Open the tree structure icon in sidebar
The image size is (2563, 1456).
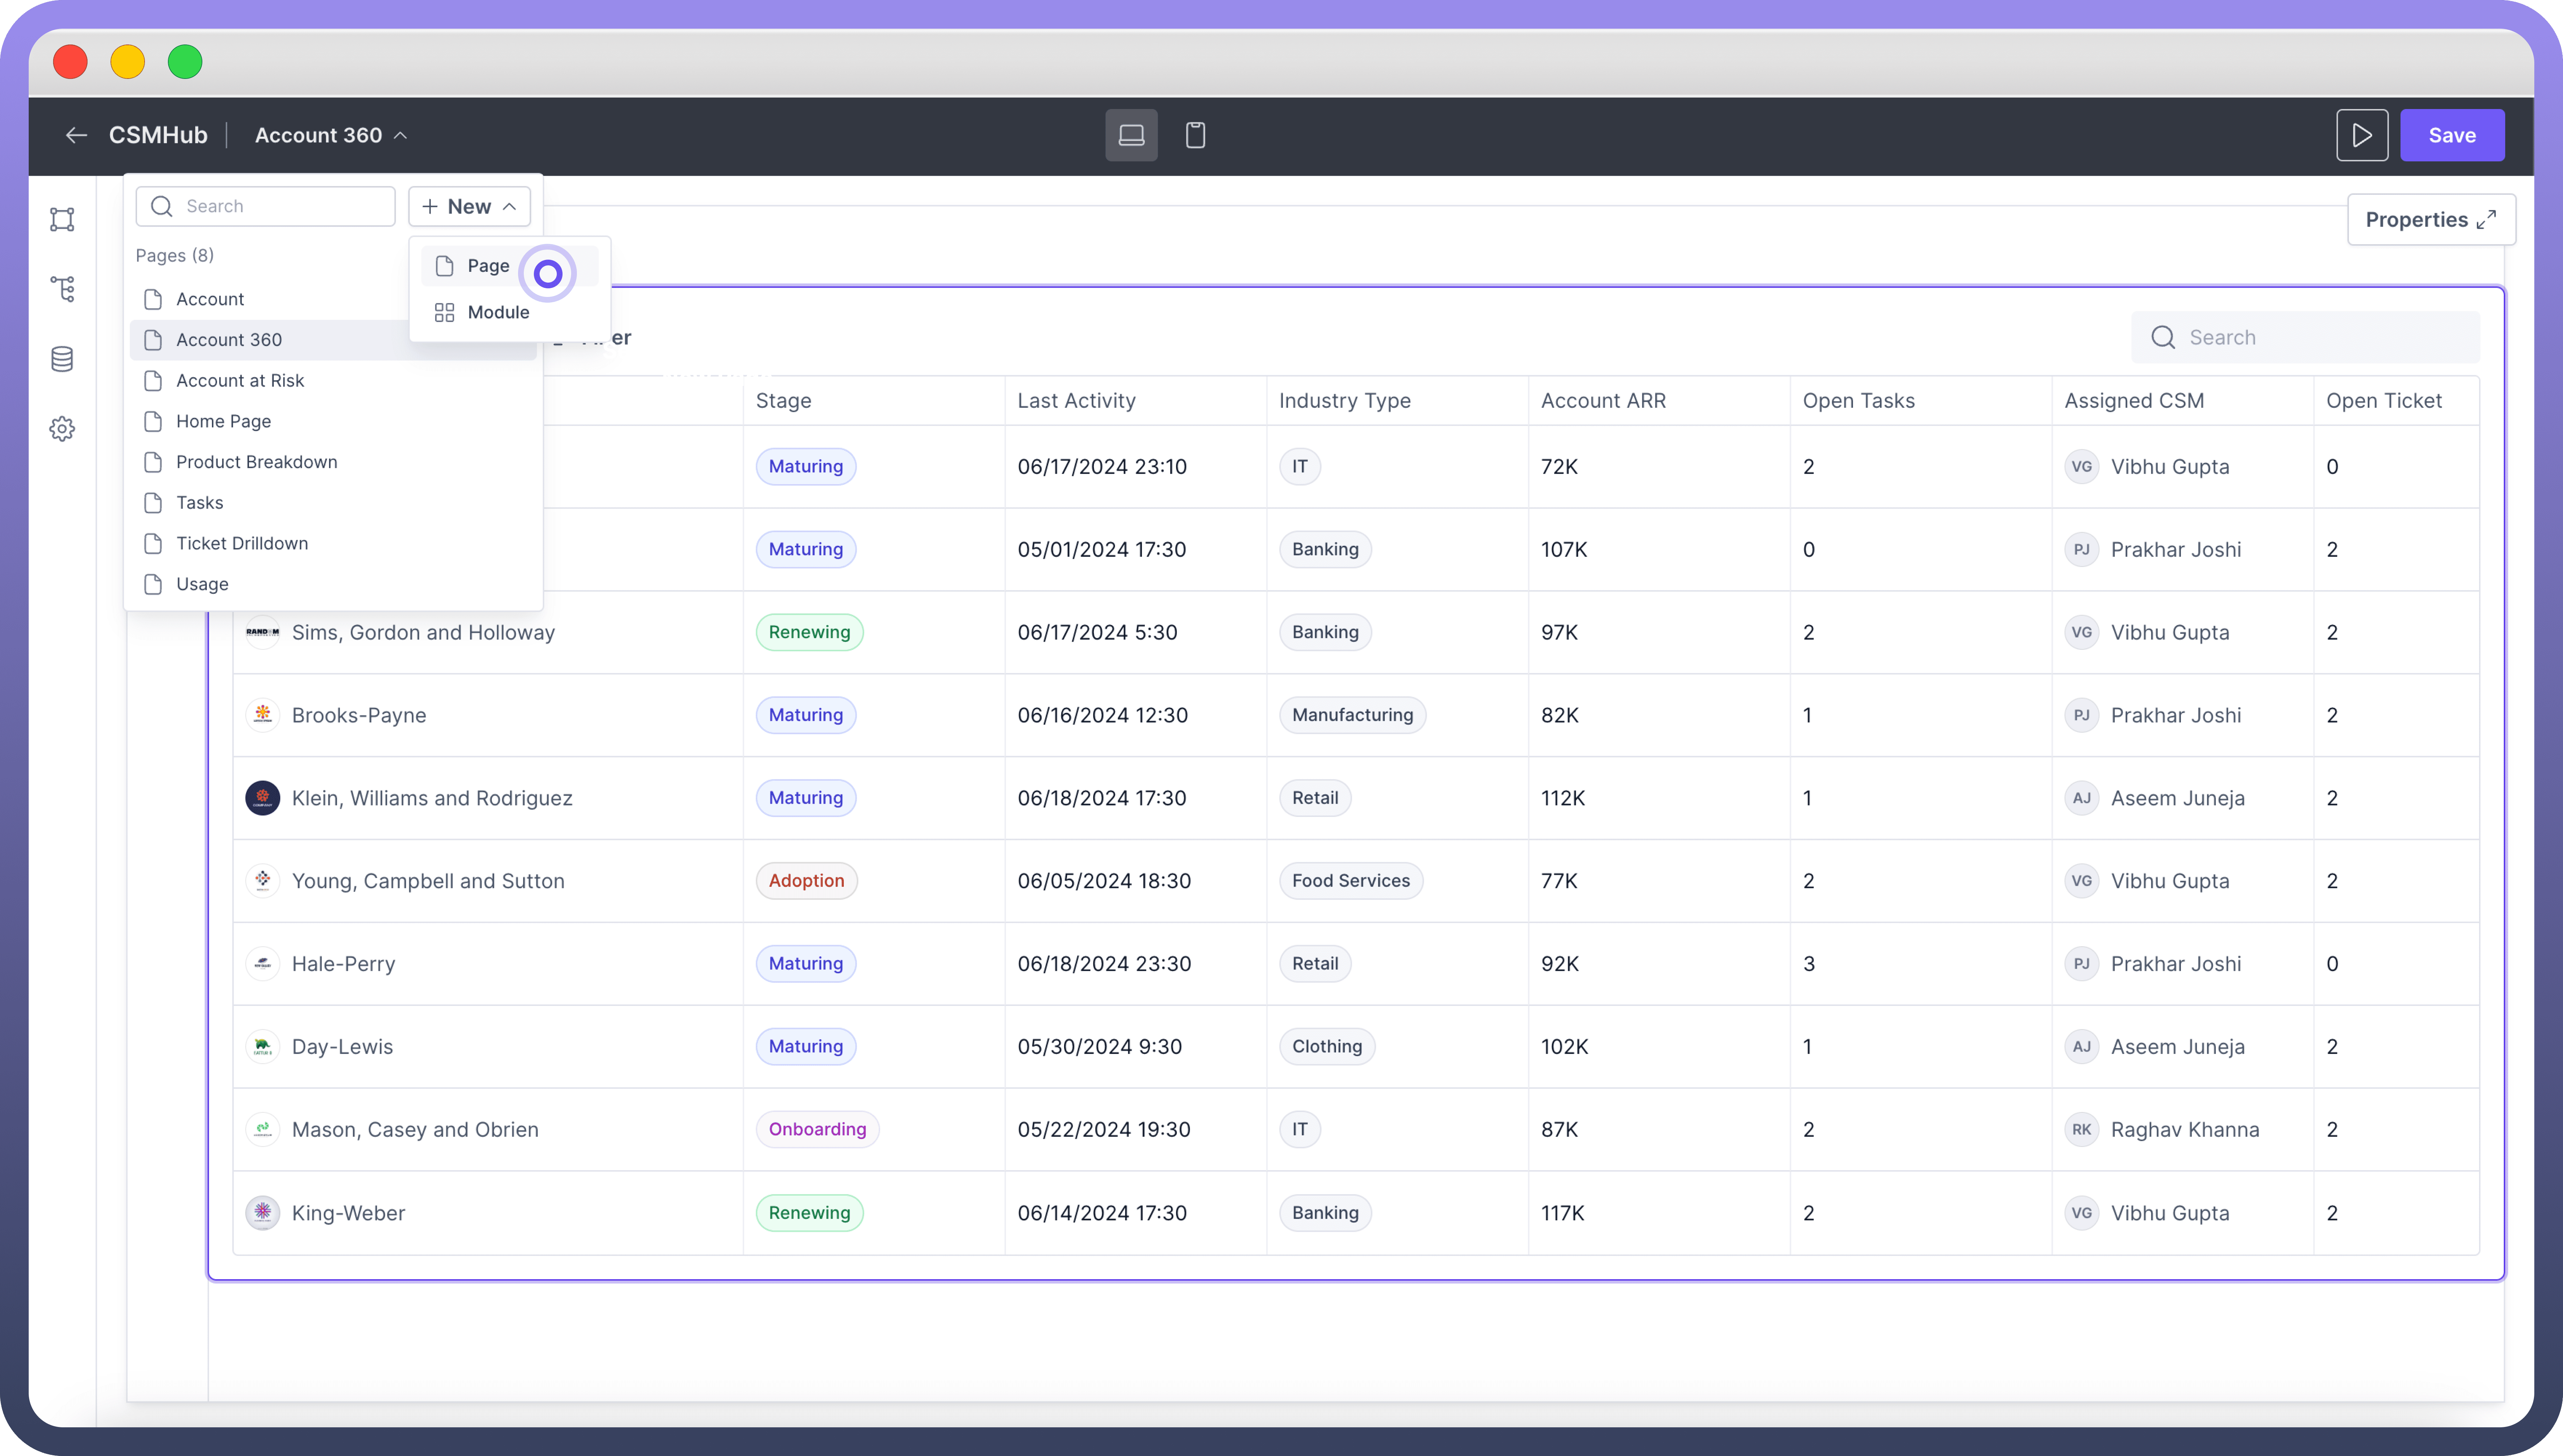[x=62, y=289]
